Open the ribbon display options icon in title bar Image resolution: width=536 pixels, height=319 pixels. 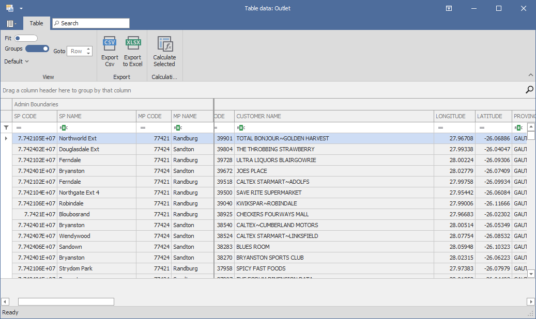[449, 8]
